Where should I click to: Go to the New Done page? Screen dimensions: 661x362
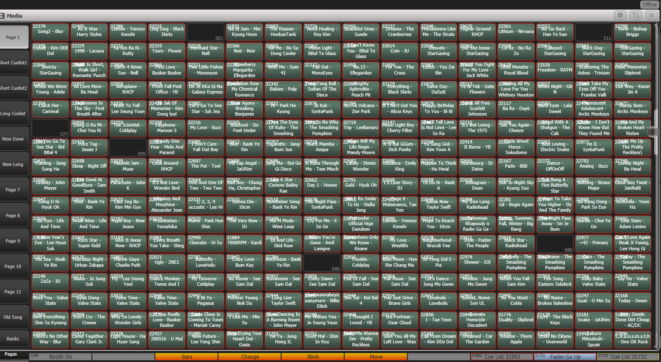click(14, 139)
